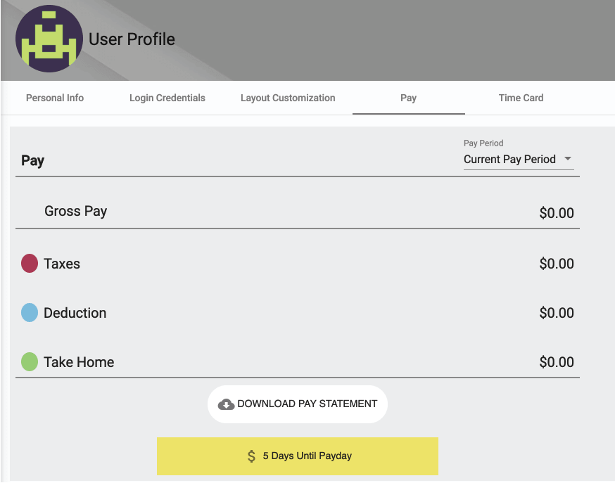
Task: Click the Deduction amount value
Action: 557,313
